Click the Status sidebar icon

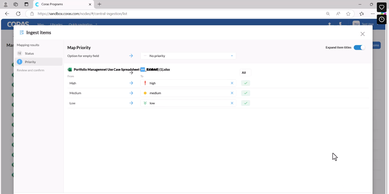[19, 53]
